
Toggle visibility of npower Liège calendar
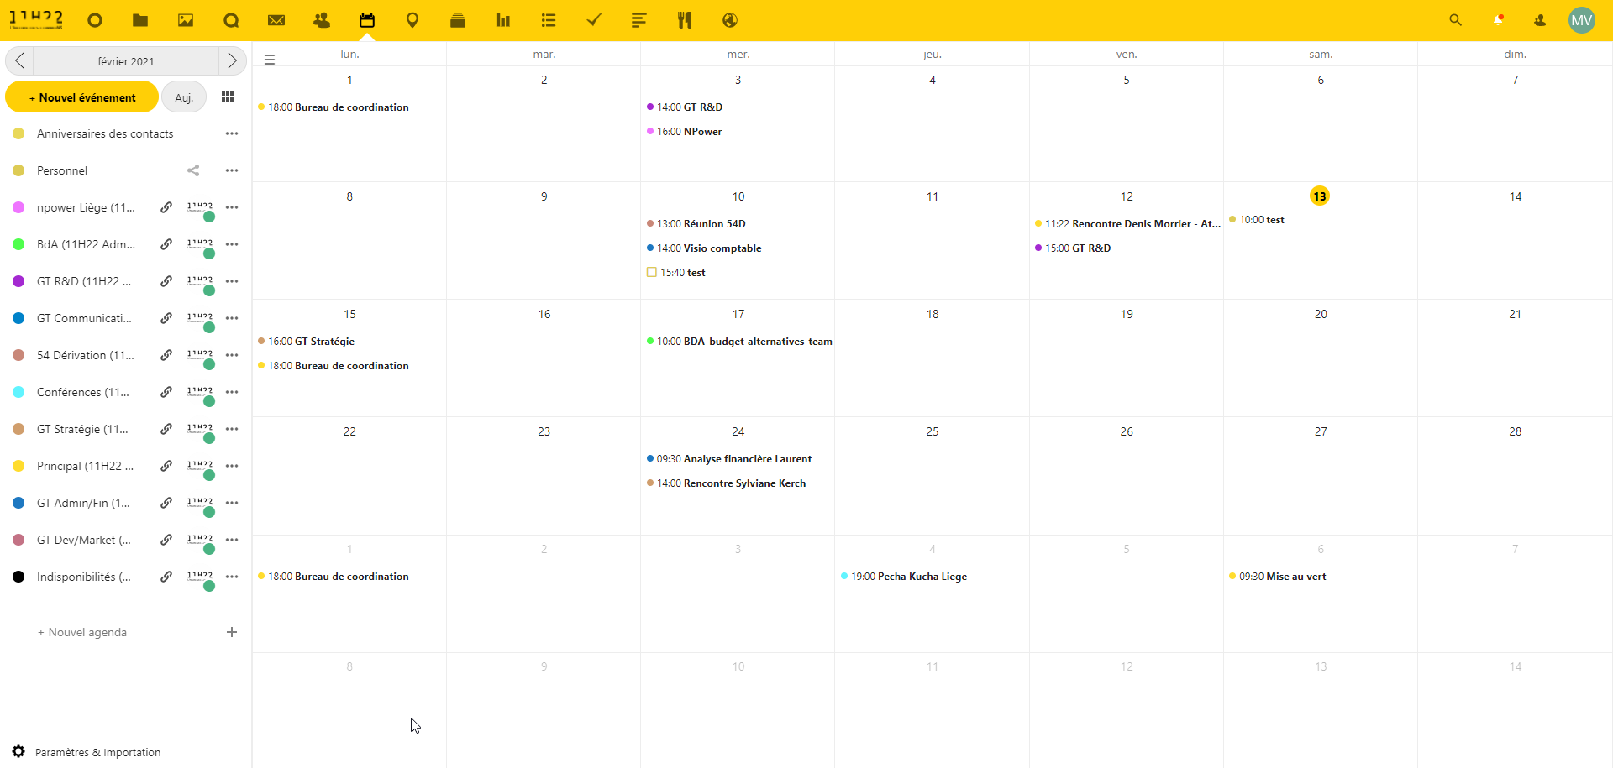[x=18, y=207]
